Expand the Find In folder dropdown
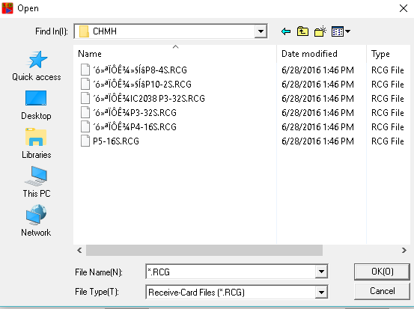414x309 pixels. pyautogui.click(x=261, y=31)
